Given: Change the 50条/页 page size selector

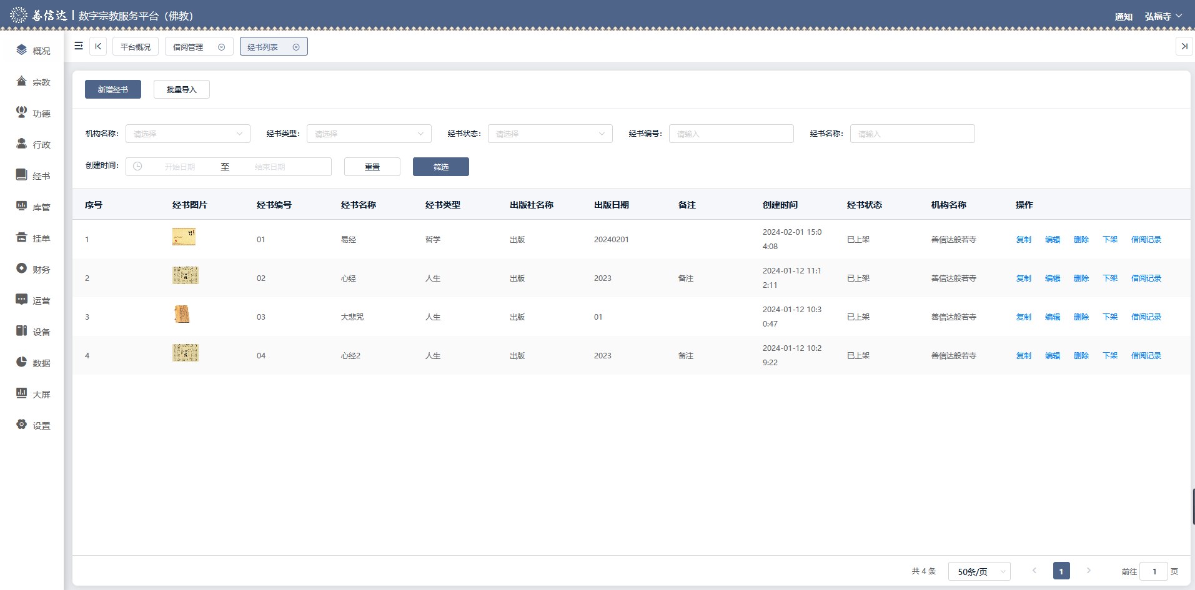Looking at the screenshot, I should (979, 571).
